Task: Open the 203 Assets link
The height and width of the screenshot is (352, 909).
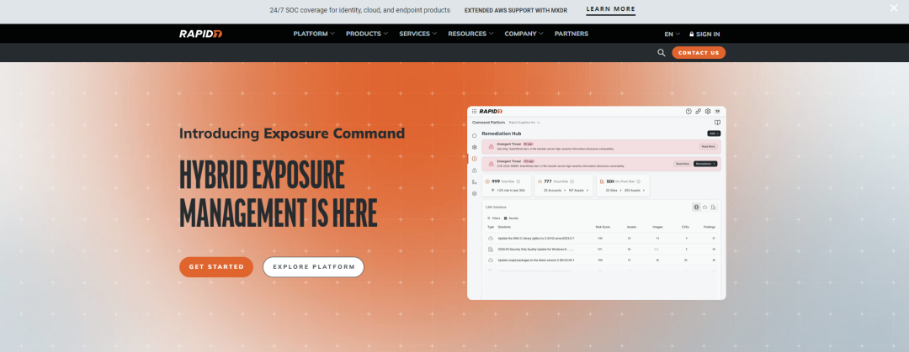Action: click(x=635, y=191)
